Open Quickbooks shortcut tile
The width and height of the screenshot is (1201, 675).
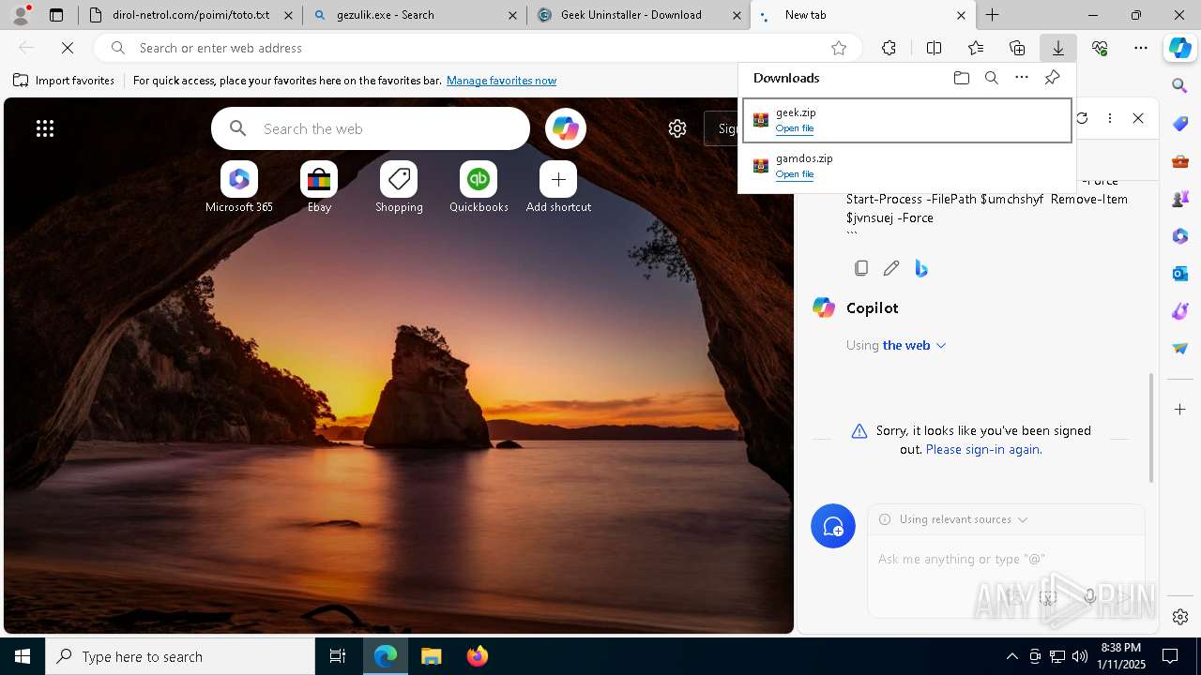[479, 187]
